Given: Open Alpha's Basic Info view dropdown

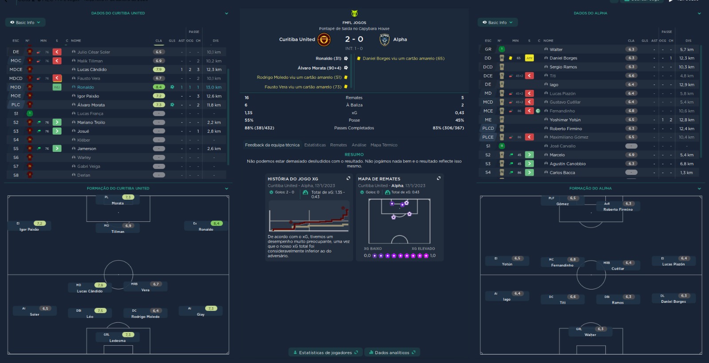Looking at the screenshot, I should 498,23.
